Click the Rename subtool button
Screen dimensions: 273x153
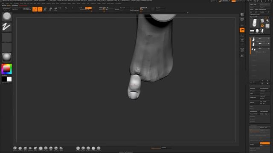tap(254, 88)
